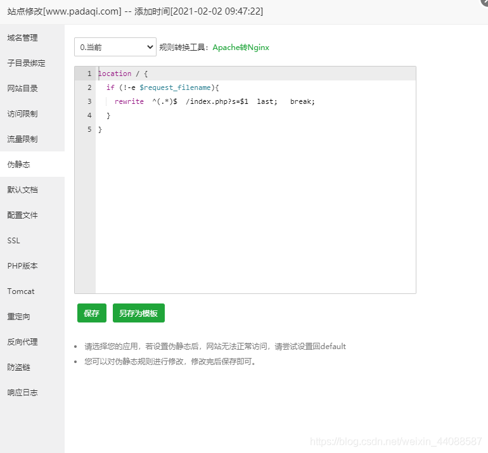Viewport: 488px width, 453px height.
Task: Open the 0.当前 rewrite rule dropdown
Action: (115, 47)
